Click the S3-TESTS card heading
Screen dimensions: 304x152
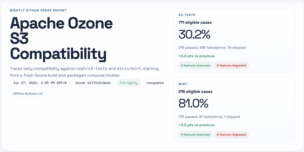pos(187,15)
